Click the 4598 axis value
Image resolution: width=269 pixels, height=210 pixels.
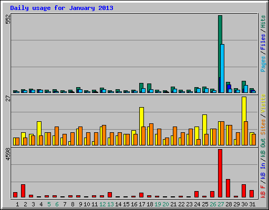8,154
